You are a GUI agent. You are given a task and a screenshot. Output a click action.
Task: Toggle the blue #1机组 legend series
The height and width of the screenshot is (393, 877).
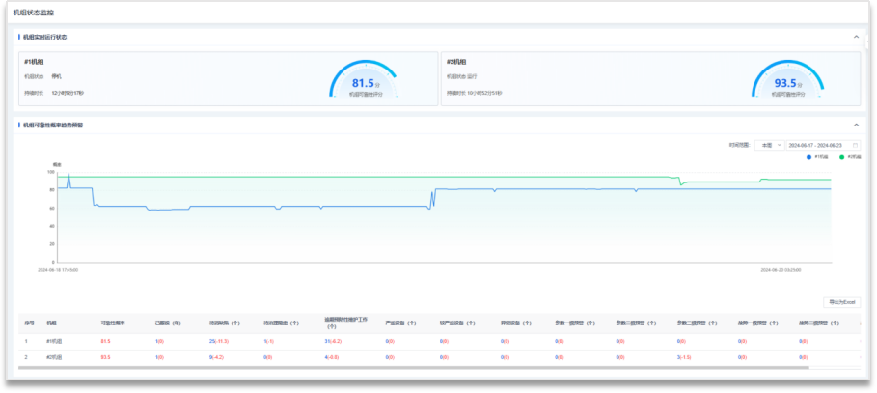[816, 156]
